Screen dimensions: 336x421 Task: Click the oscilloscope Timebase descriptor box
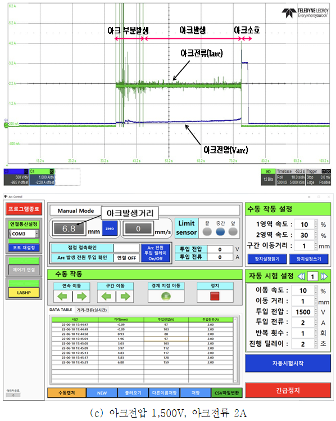pyautogui.click(x=290, y=177)
